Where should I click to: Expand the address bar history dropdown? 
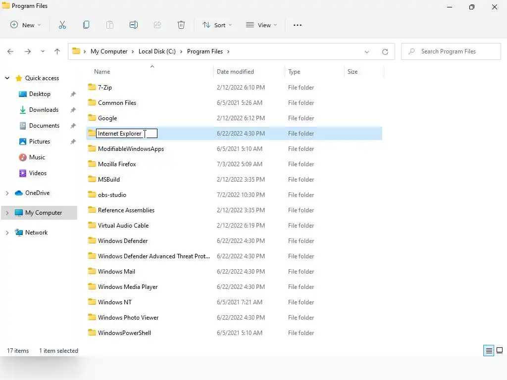pos(367,51)
